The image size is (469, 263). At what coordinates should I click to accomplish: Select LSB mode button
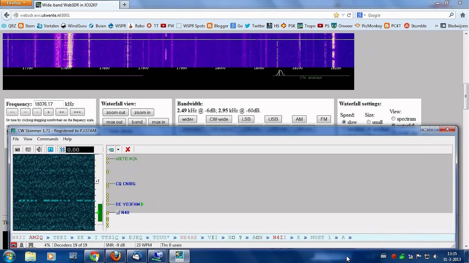pos(246,119)
